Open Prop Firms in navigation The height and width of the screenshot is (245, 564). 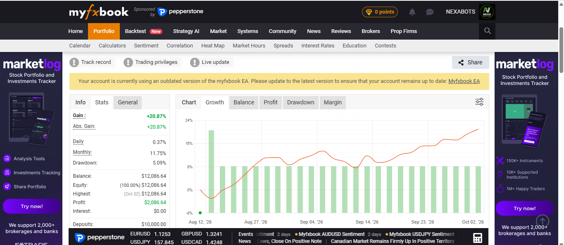click(x=404, y=31)
